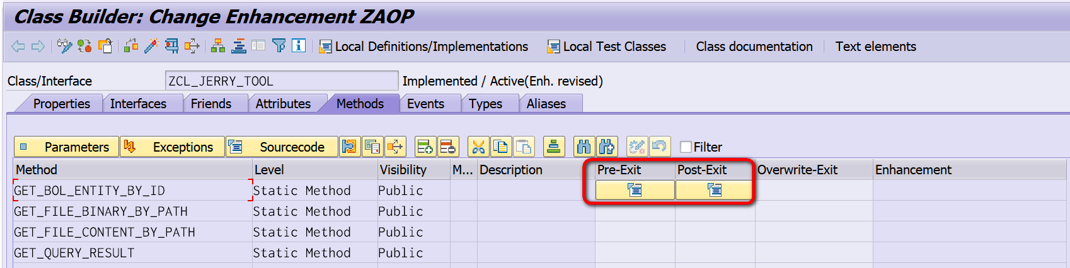The image size is (1070, 268).
Task: Click the first icon right of Sourcecode
Action: tap(349, 147)
